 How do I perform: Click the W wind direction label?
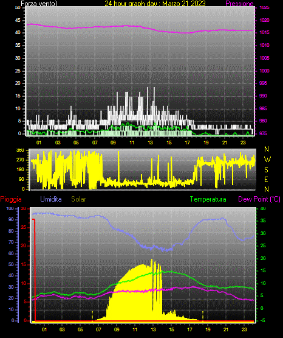pos(267,160)
